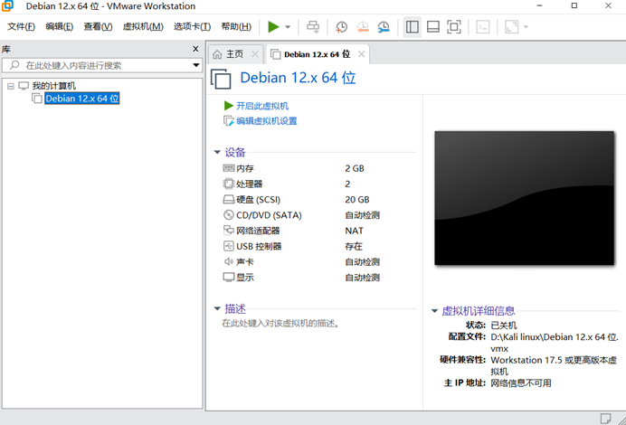Open the library search filter dropdown arrow

pos(196,65)
